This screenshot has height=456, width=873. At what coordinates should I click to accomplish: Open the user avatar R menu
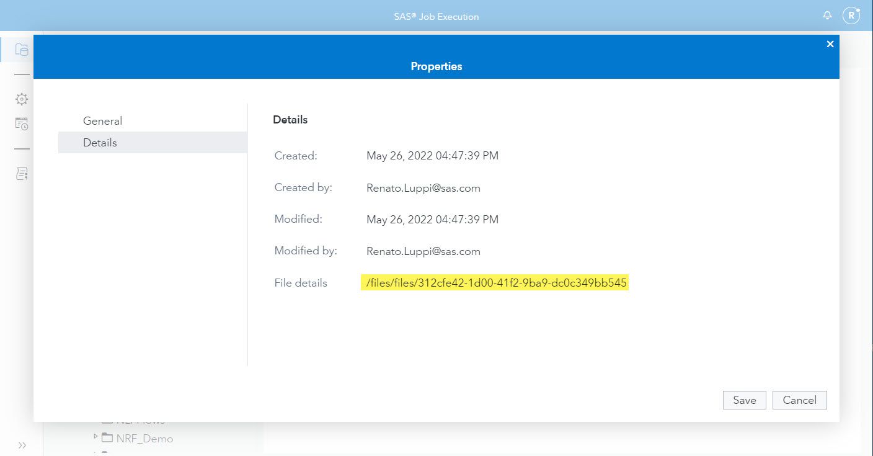pyautogui.click(x=852, y=15)
